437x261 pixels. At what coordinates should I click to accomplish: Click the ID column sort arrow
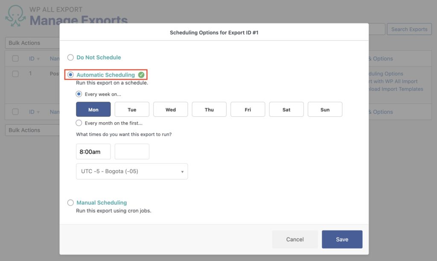click(39, 58)
